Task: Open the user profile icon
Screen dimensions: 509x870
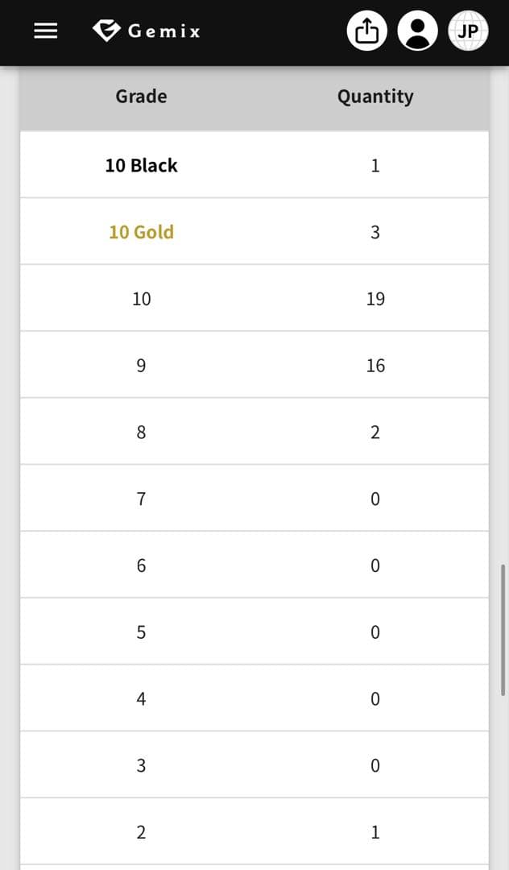Action: [x=417, y=31]
